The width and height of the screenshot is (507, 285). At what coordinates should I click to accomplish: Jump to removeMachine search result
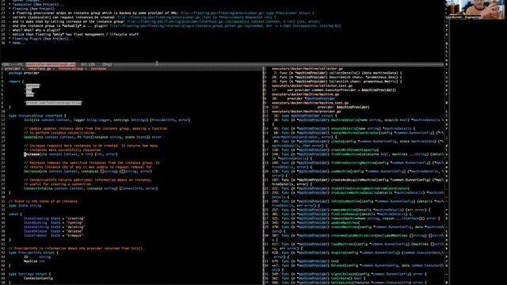(356, 210)
